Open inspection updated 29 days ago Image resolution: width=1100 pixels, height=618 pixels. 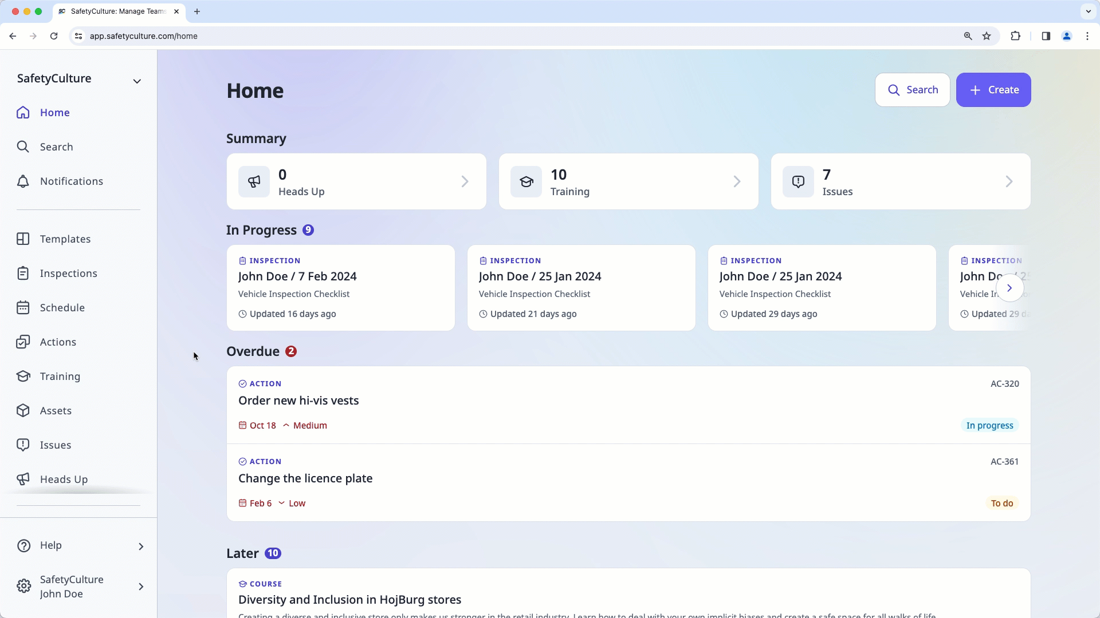tap(822, 288)
